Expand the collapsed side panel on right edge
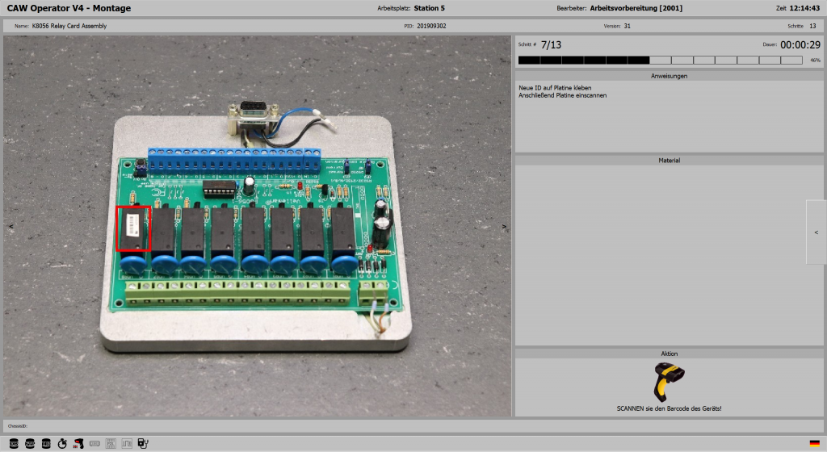The height and width of the screenshot is (452, 827). pos(817,232)
